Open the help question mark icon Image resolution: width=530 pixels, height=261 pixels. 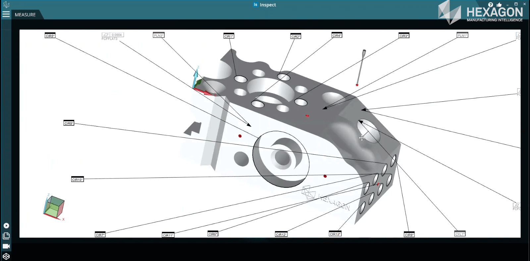pos(491,5)
